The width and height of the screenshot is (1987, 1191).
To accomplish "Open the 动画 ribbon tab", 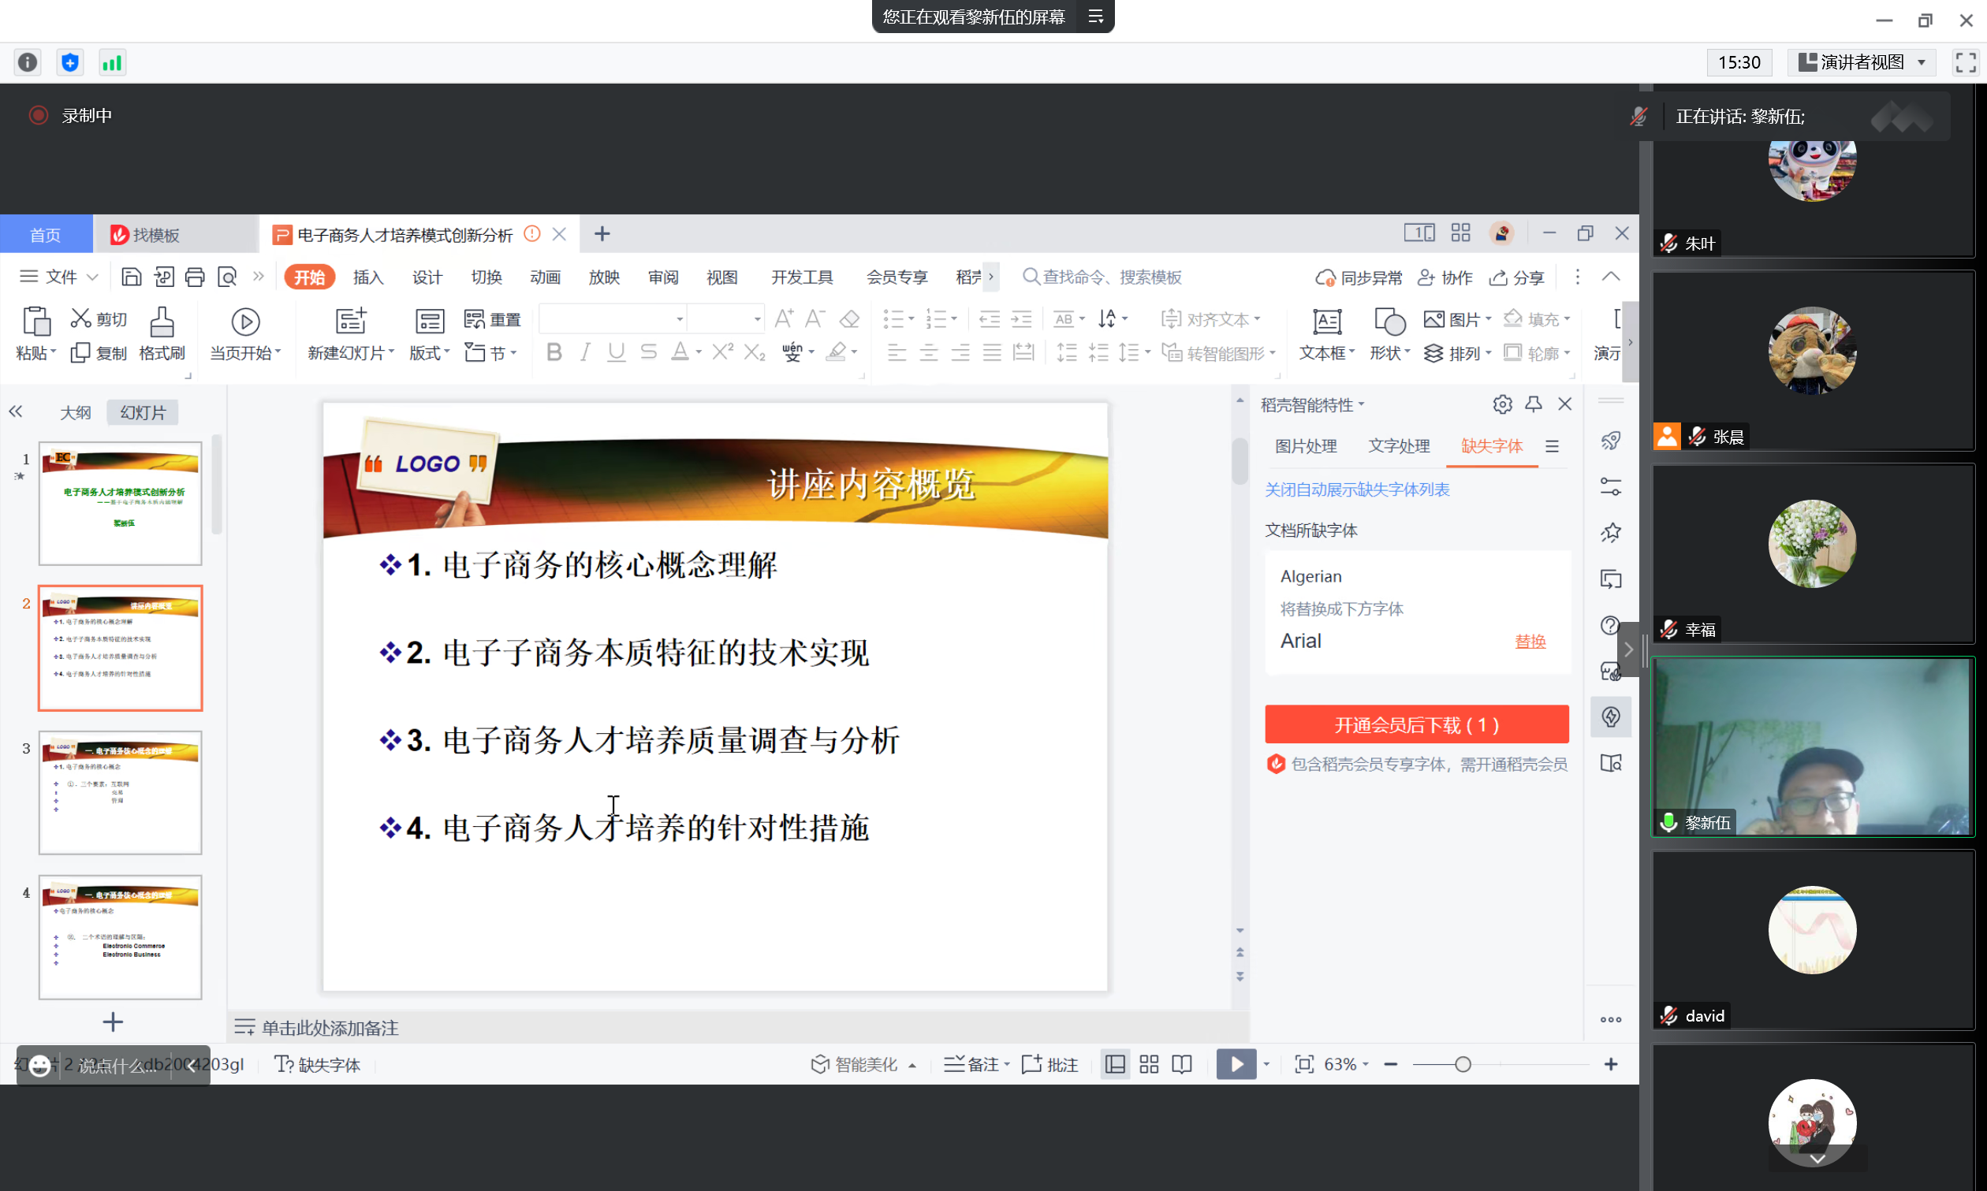I will click(545, 277).
